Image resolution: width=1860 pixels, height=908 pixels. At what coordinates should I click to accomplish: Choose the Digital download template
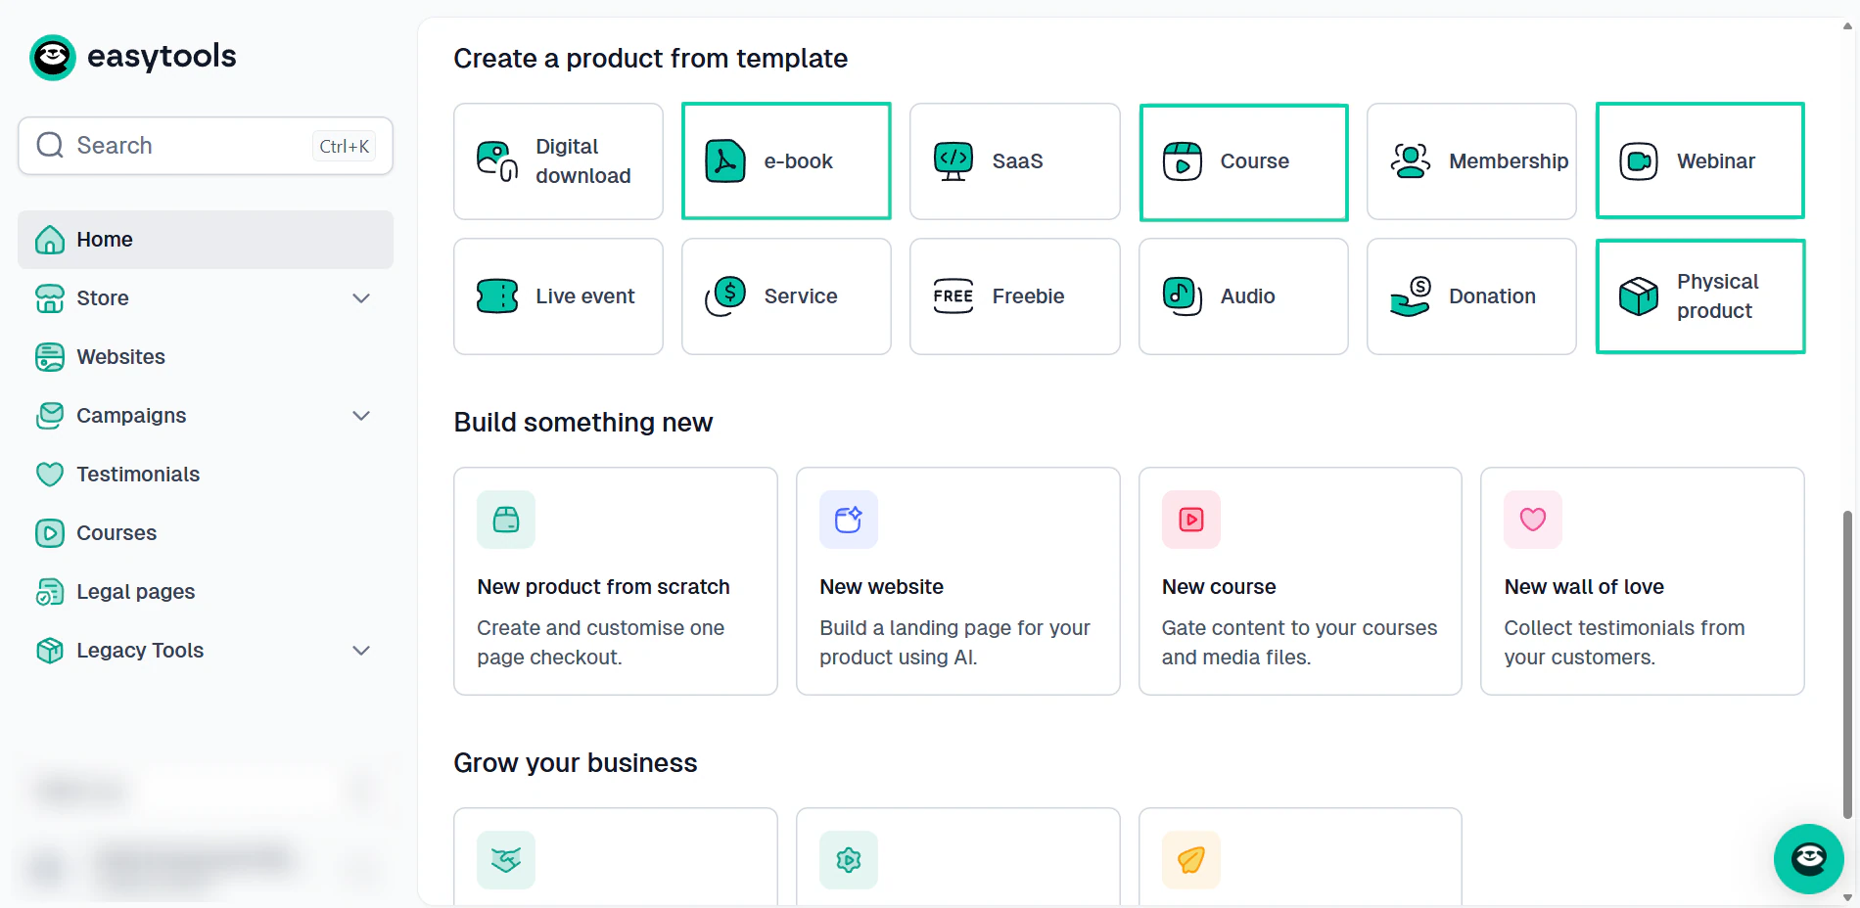click(x=558, y=161)
